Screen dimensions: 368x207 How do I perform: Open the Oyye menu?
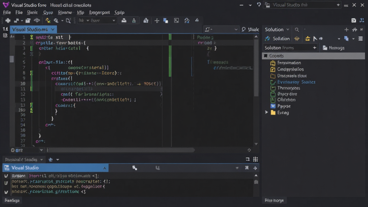tap(48, 13)
